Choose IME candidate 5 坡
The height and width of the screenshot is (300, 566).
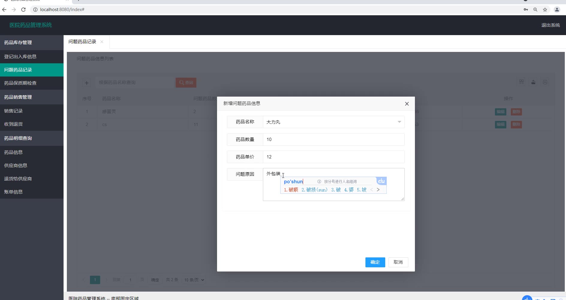point(362,190)
